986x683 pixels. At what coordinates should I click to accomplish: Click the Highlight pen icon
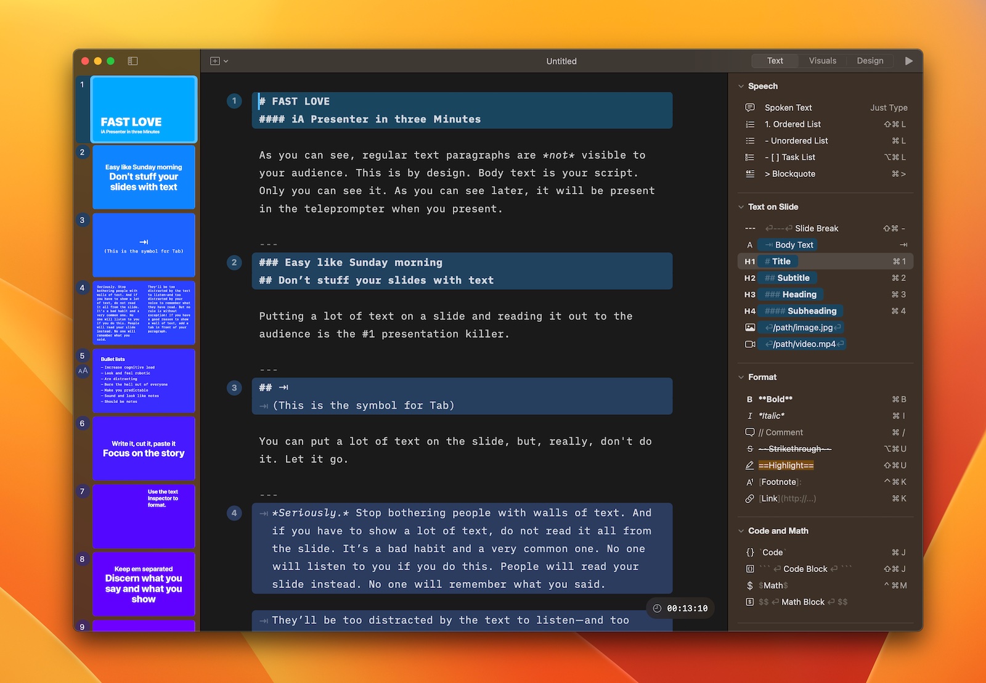[750, 465]
